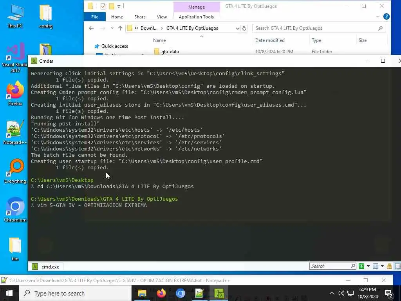Go up one folder with the Up arrow
The width and height of the screenshot is (401, 301).
coord(120,28)
